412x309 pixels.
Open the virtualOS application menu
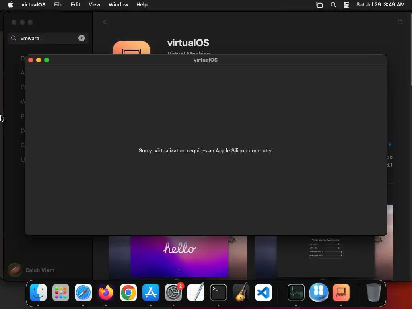[33, 4]
